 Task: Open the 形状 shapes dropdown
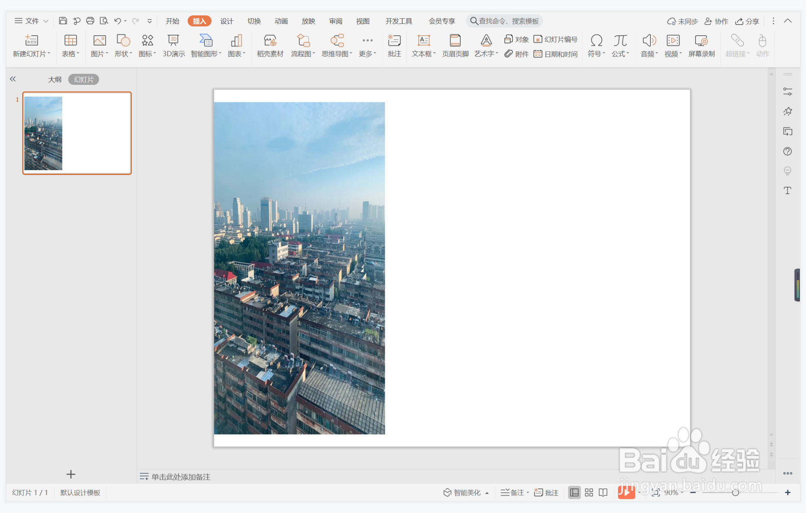coord(123,54)
